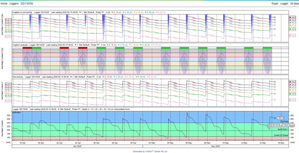299x153 pixels.
Task: Click the pink 54.4 right-axis marker in top graph
Action: [293, 36]
